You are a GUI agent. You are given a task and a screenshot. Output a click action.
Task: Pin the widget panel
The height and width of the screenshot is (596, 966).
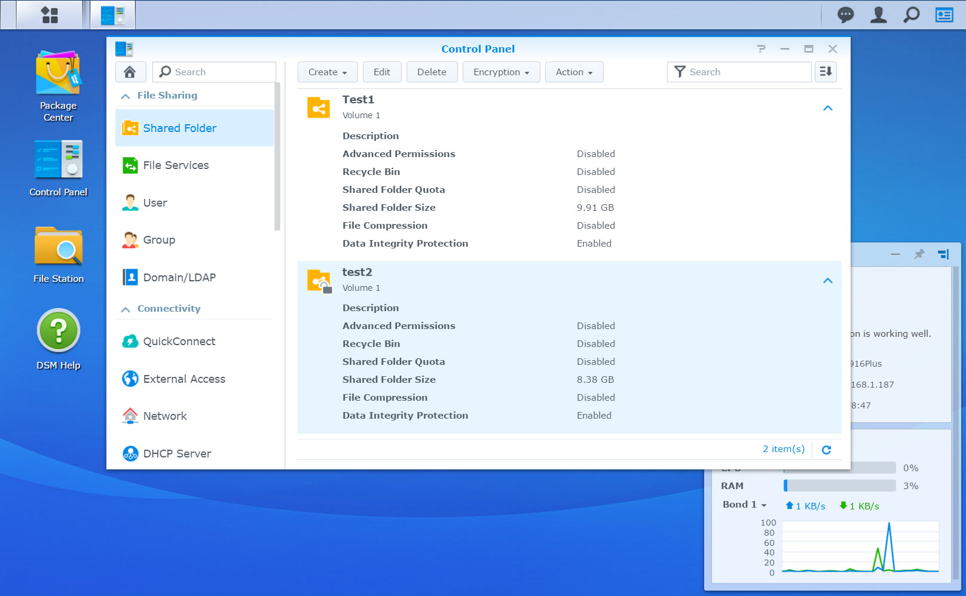point(919,254)
